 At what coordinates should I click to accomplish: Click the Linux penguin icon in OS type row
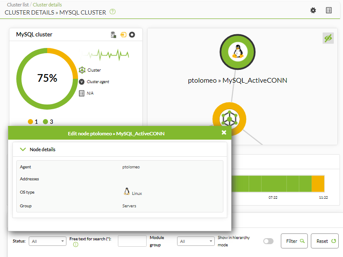coord(126,191)
